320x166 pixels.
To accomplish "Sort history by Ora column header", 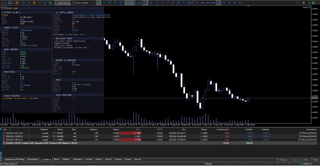I will coord(5,129).
